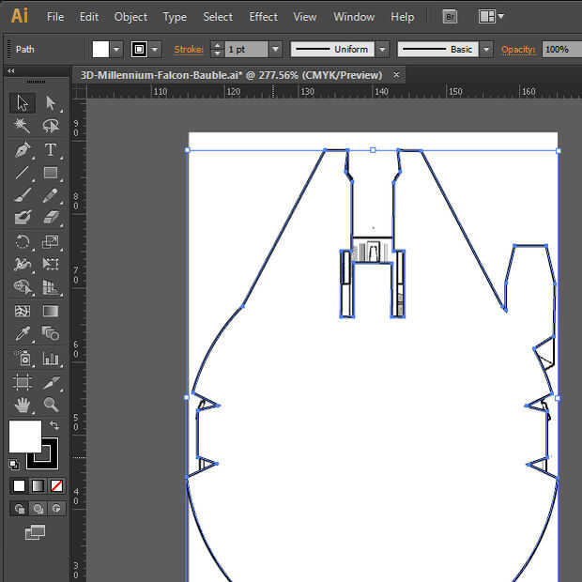Image resolution: width=582 pixels, height=582 pixels.
Task: Expand the Uniform width profile dropdown
Action: click(384, 49)
